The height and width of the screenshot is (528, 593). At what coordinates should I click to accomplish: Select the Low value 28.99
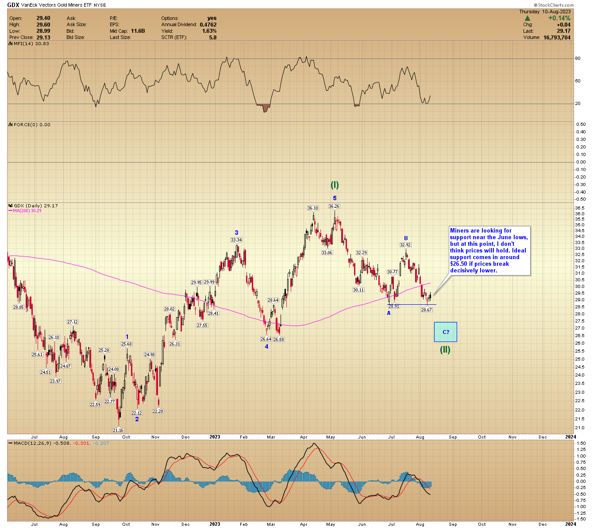[43, 31]
